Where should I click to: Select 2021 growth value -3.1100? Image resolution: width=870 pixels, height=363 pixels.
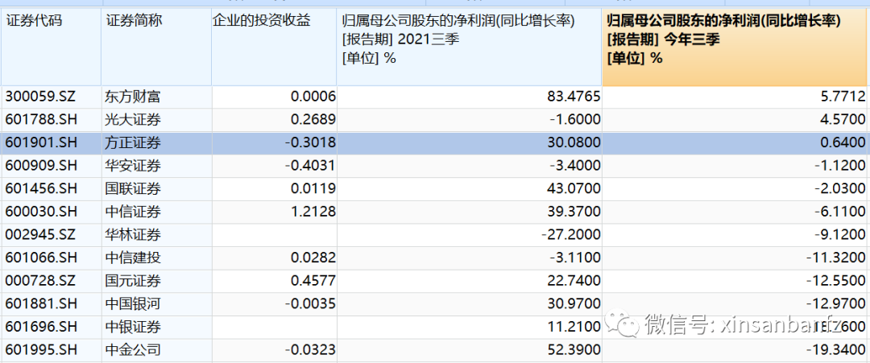click(x=574, y=258)
